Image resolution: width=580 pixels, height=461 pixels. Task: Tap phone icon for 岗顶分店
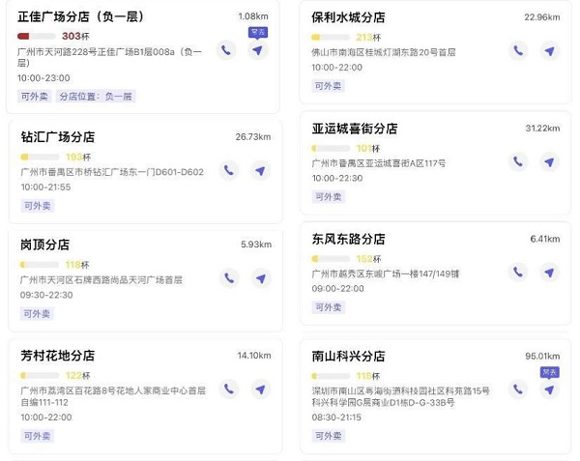click(x=229, y=278)
